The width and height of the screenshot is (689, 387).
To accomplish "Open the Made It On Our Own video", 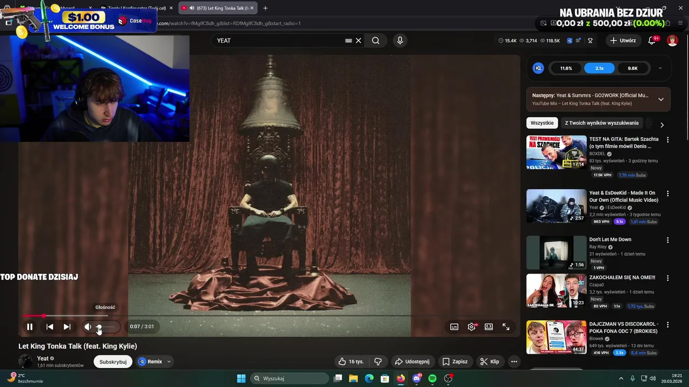I will 557,206.
